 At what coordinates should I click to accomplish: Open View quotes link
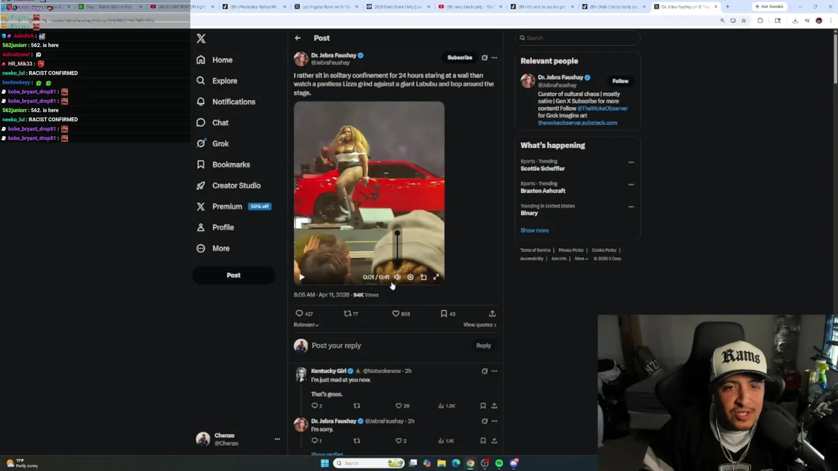(480, 325)
